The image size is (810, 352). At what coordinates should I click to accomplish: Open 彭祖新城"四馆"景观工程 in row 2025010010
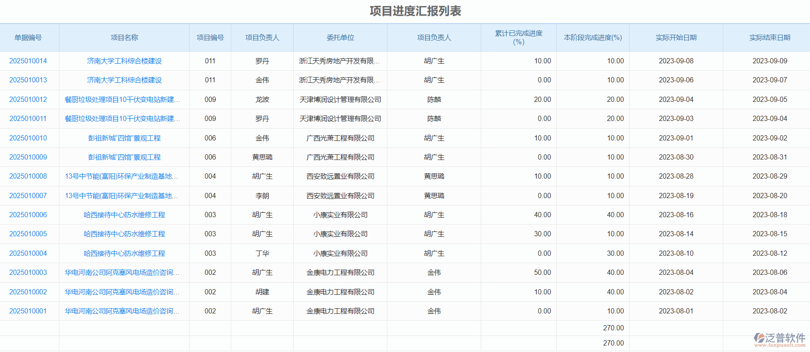tap(124, 138)
